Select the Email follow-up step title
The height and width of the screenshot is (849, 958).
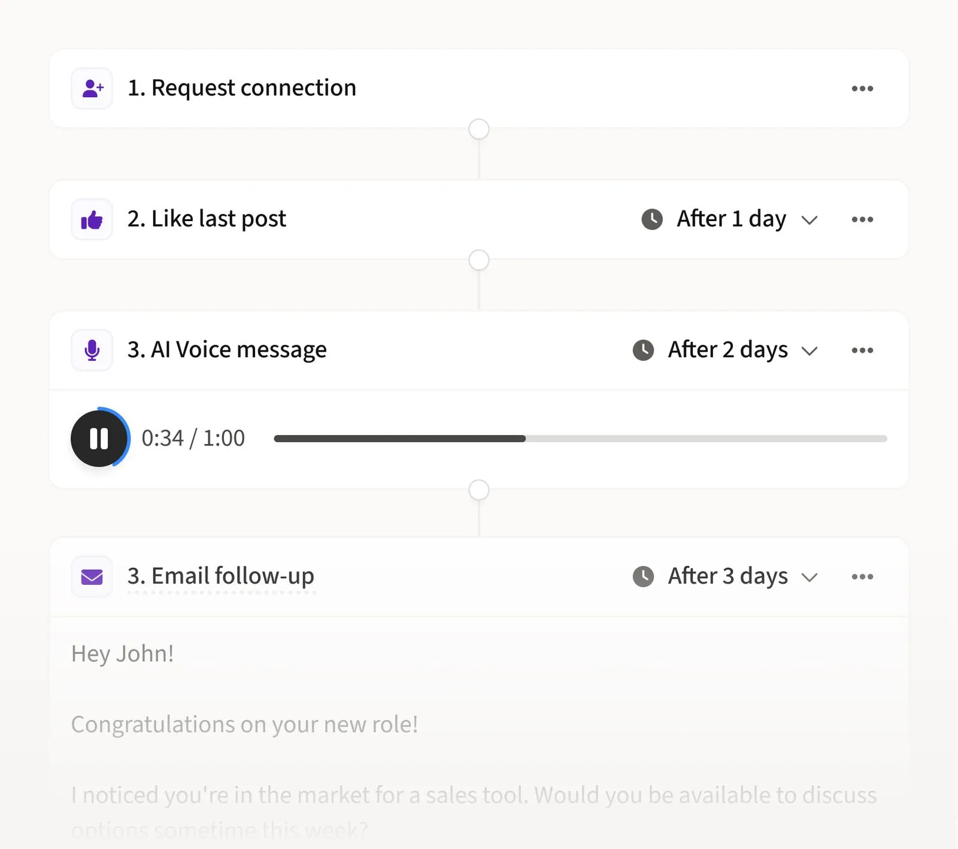pos(220,576)
